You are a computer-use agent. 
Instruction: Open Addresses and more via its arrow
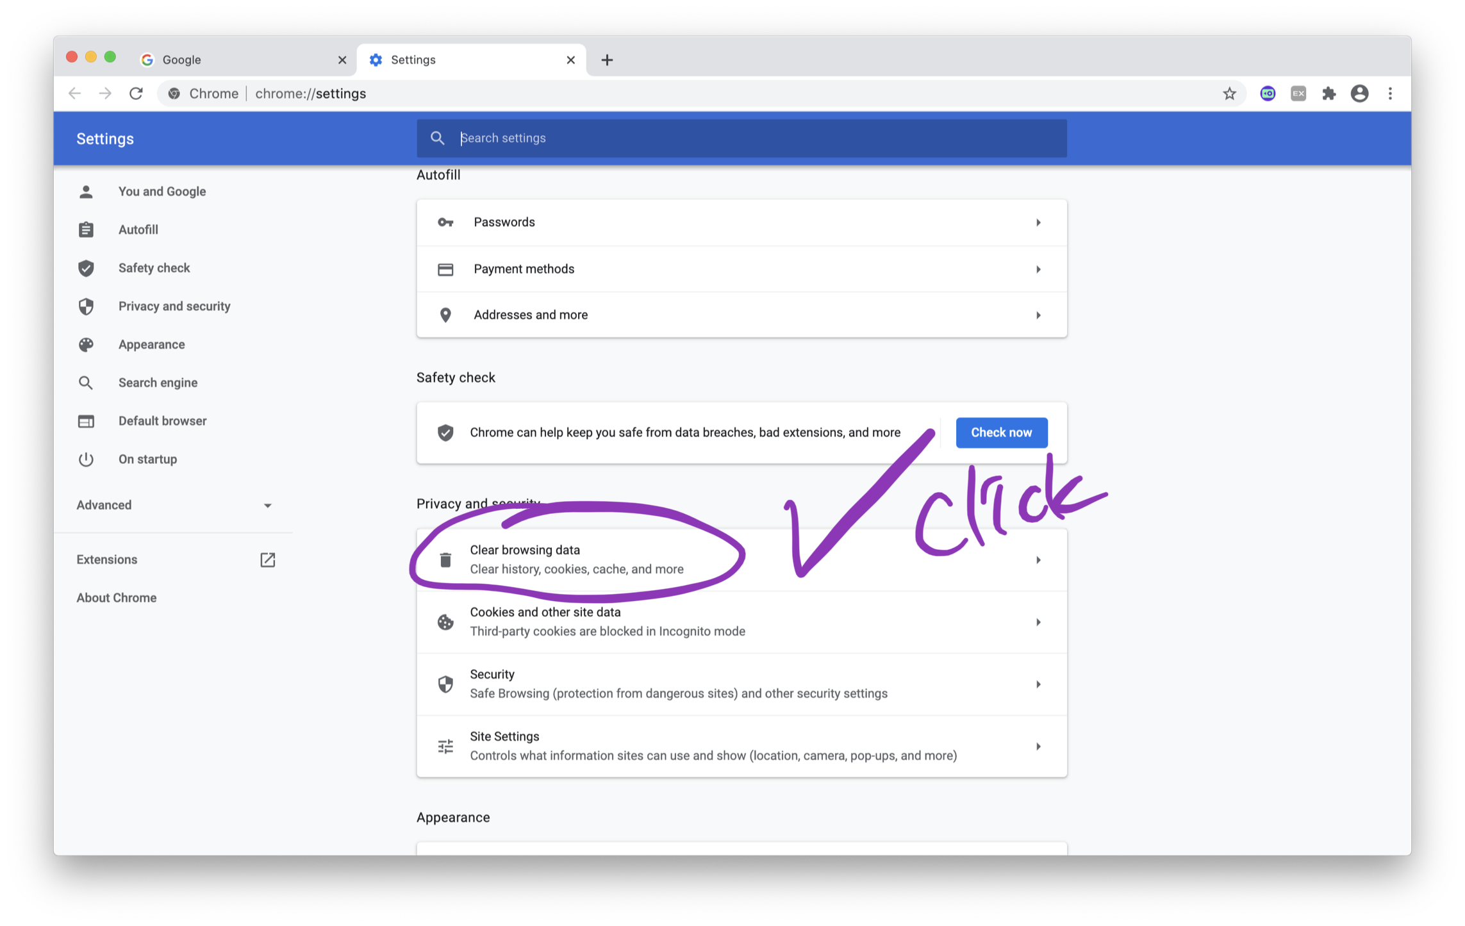coord(1038,315)
